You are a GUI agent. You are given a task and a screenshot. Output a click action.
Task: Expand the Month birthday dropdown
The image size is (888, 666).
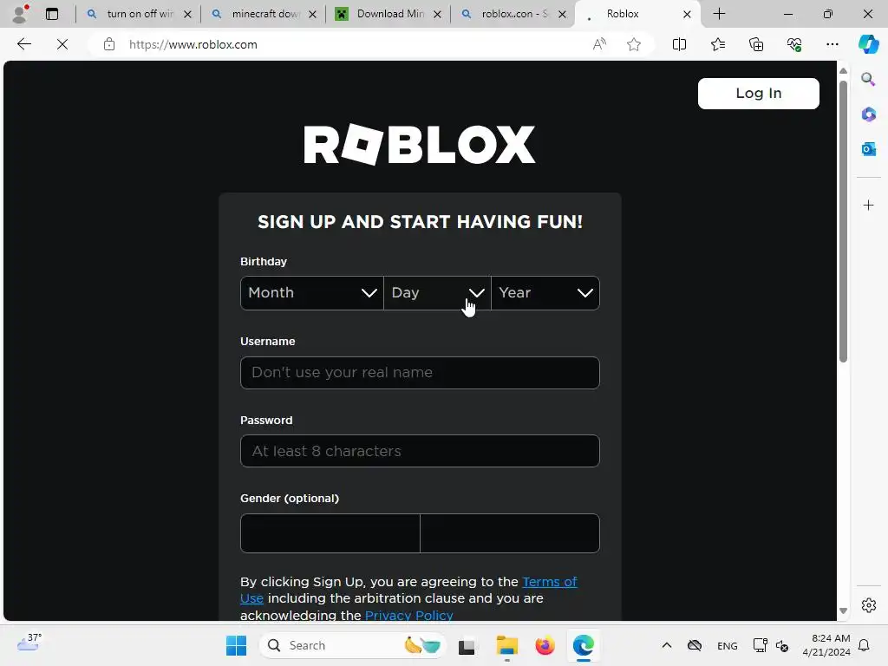tap(312, 293)
